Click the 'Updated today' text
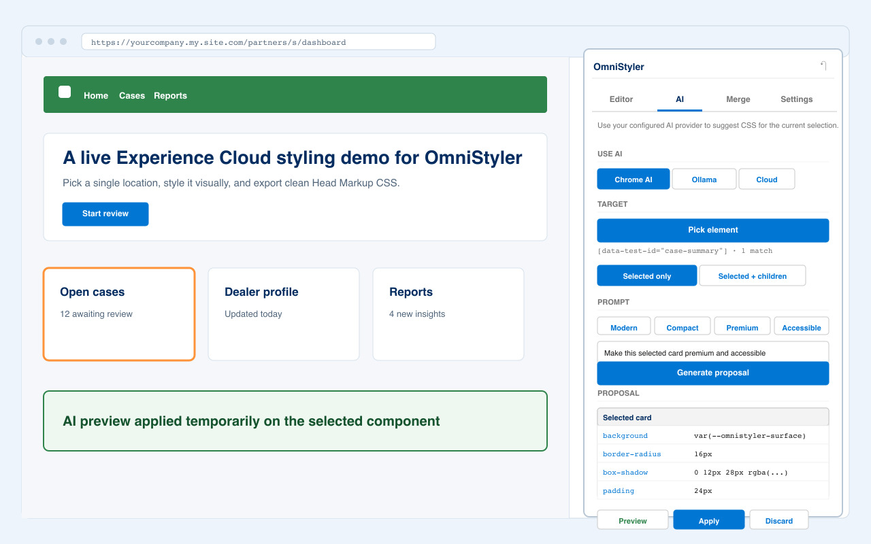The image size is (871, 544). pyautogui.click(x=253, y=314)
